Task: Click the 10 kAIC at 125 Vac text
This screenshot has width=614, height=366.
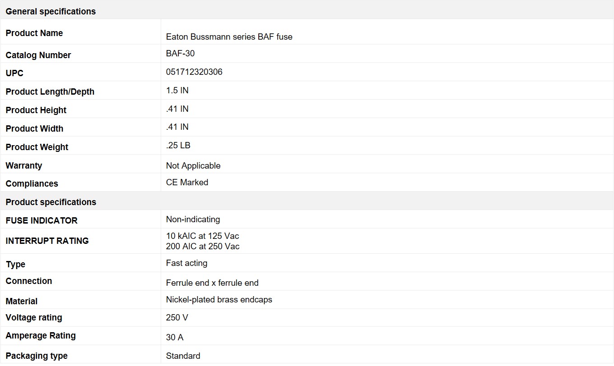Action: [x=202, y=236]
